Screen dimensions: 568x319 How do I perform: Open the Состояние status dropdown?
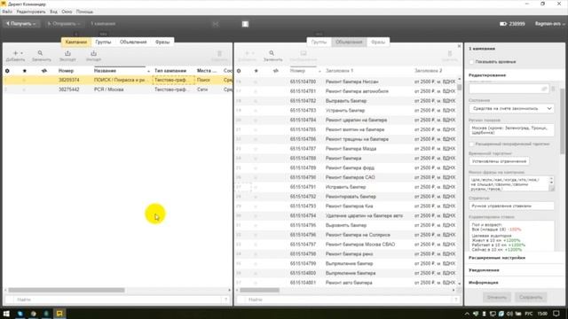pos(511,108)
